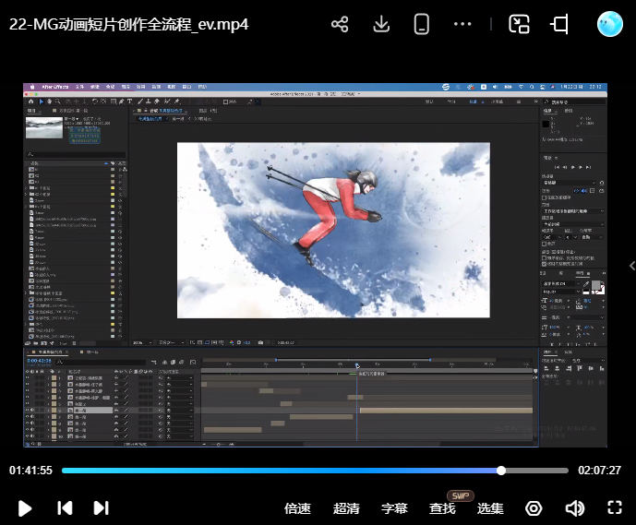Expand the side panel with the right-edge chevron
The image size is (636, 525).
631,267
